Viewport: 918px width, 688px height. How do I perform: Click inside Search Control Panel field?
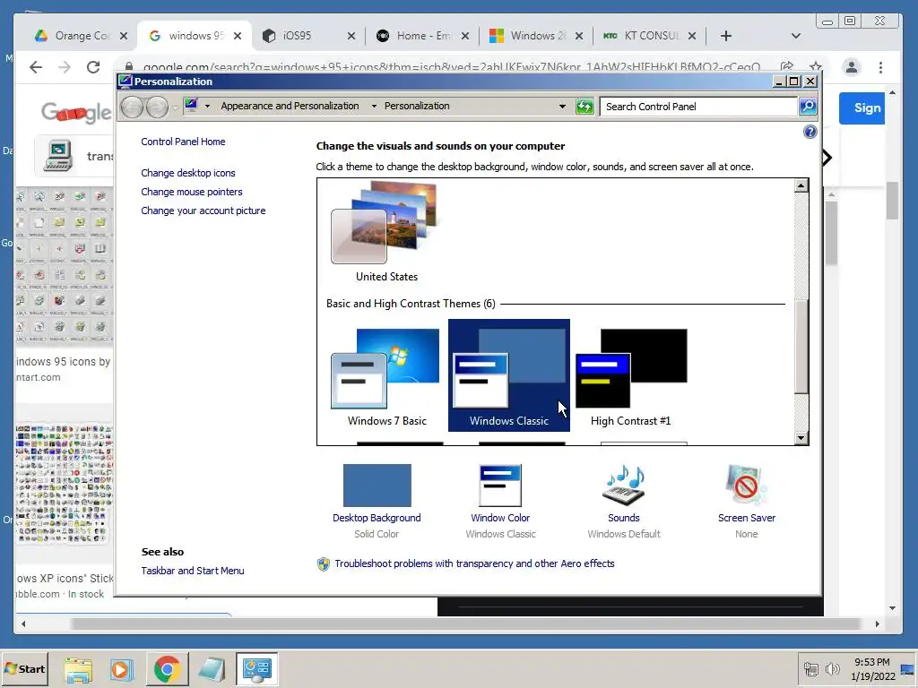[699, 107]
